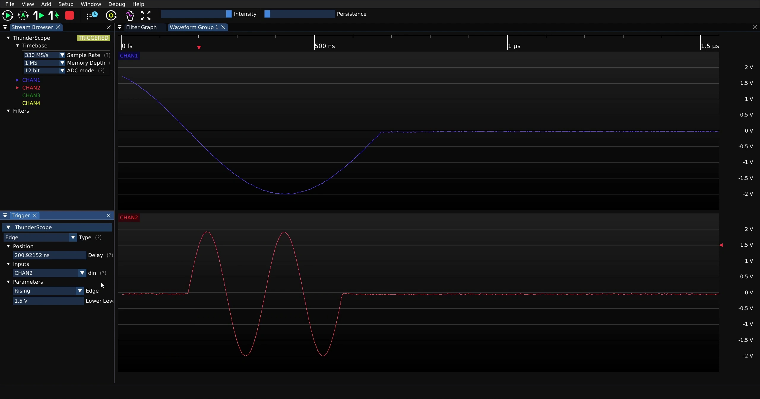Open the Trigger panel dock menu icon
Image resolution: width=760 pixels, height=399 pixels.
5,216
